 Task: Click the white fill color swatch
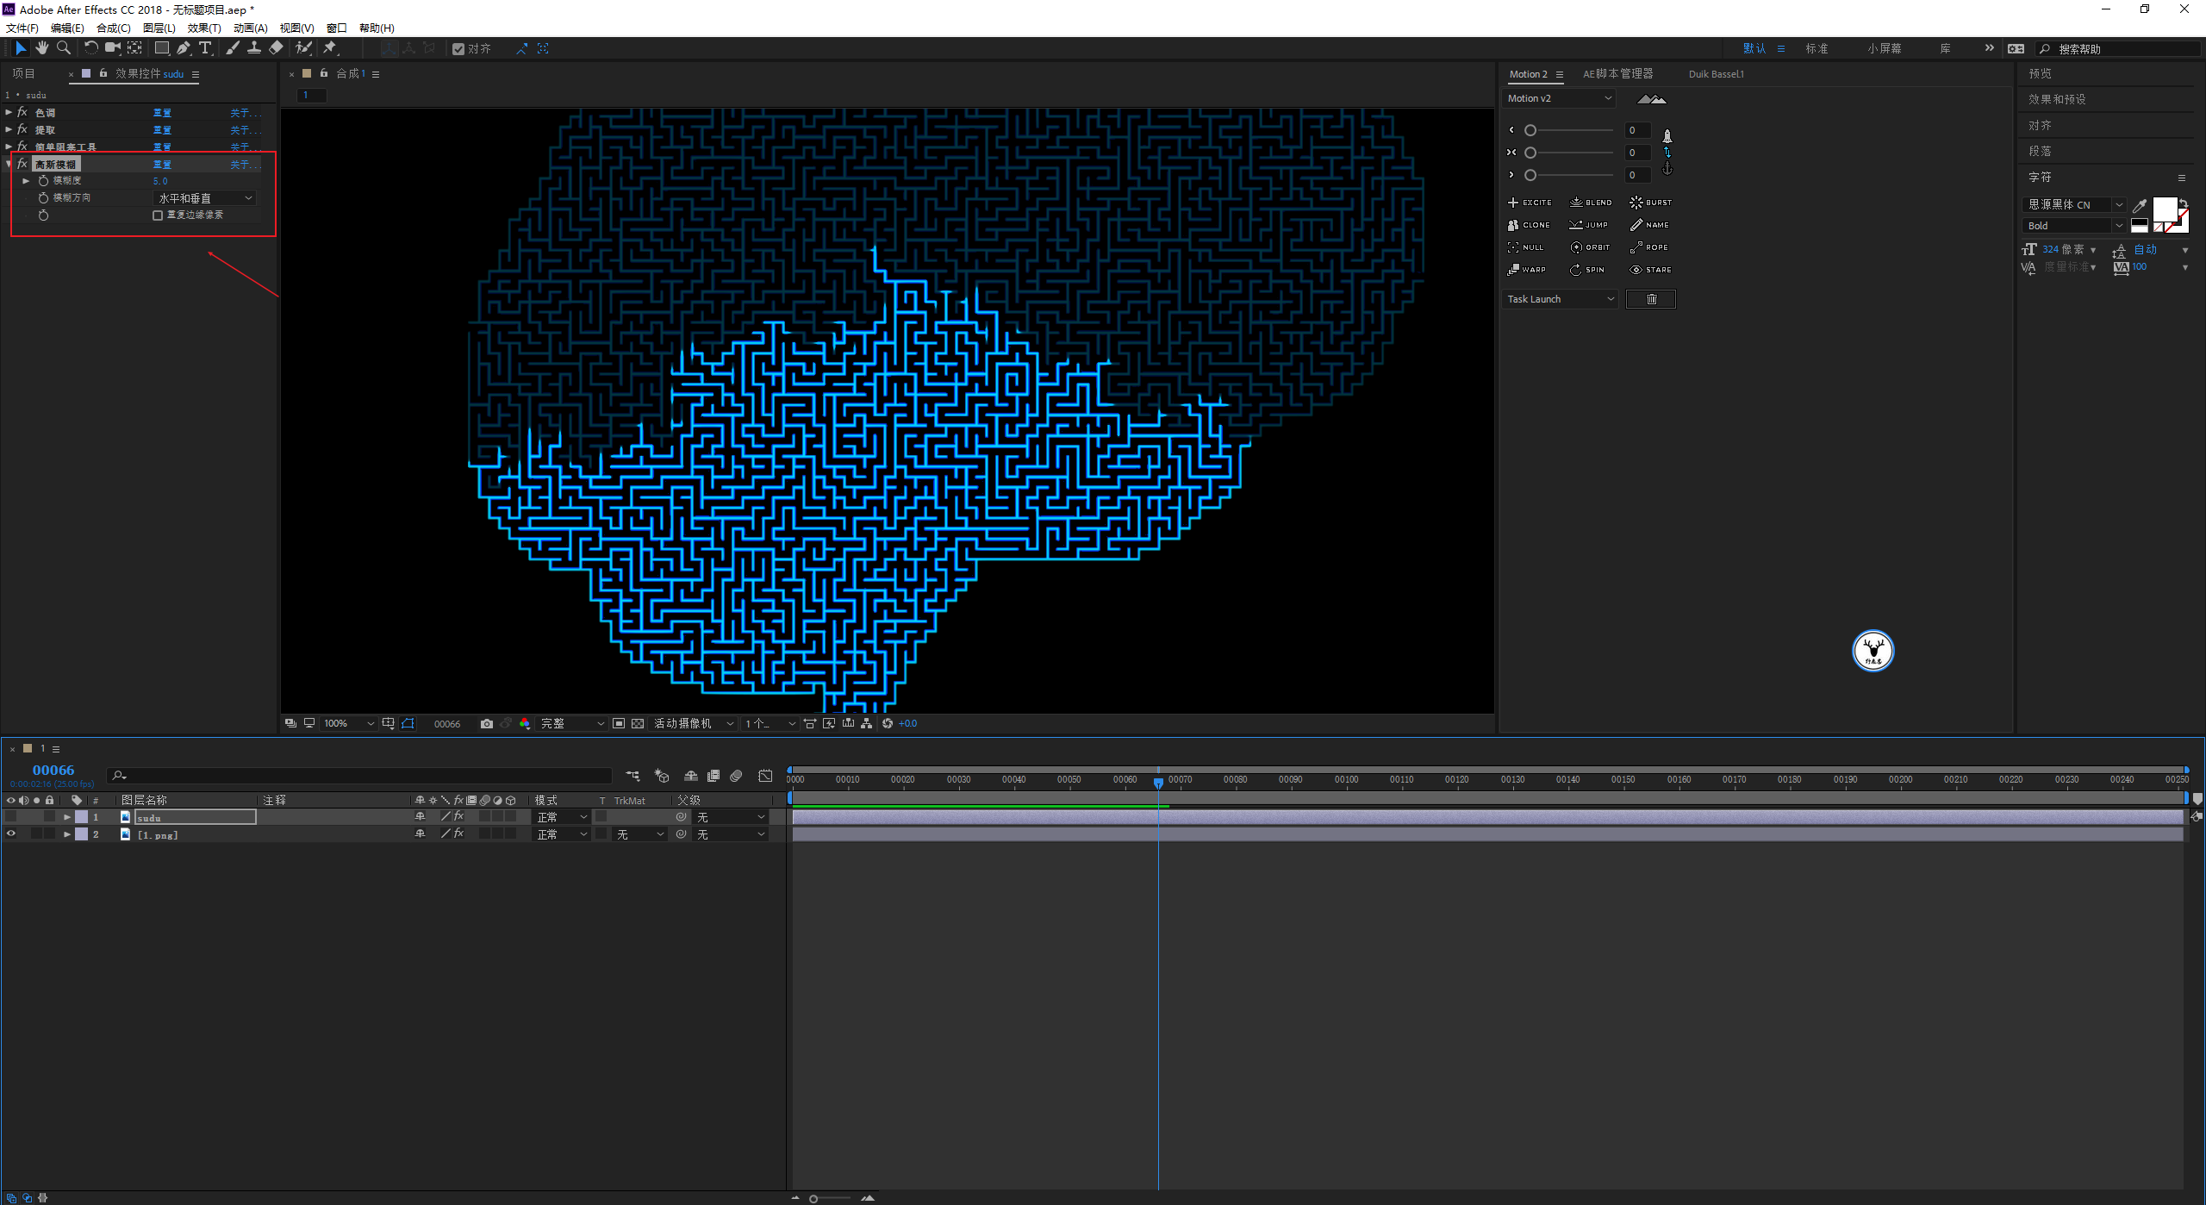(x=2164, y=209)
